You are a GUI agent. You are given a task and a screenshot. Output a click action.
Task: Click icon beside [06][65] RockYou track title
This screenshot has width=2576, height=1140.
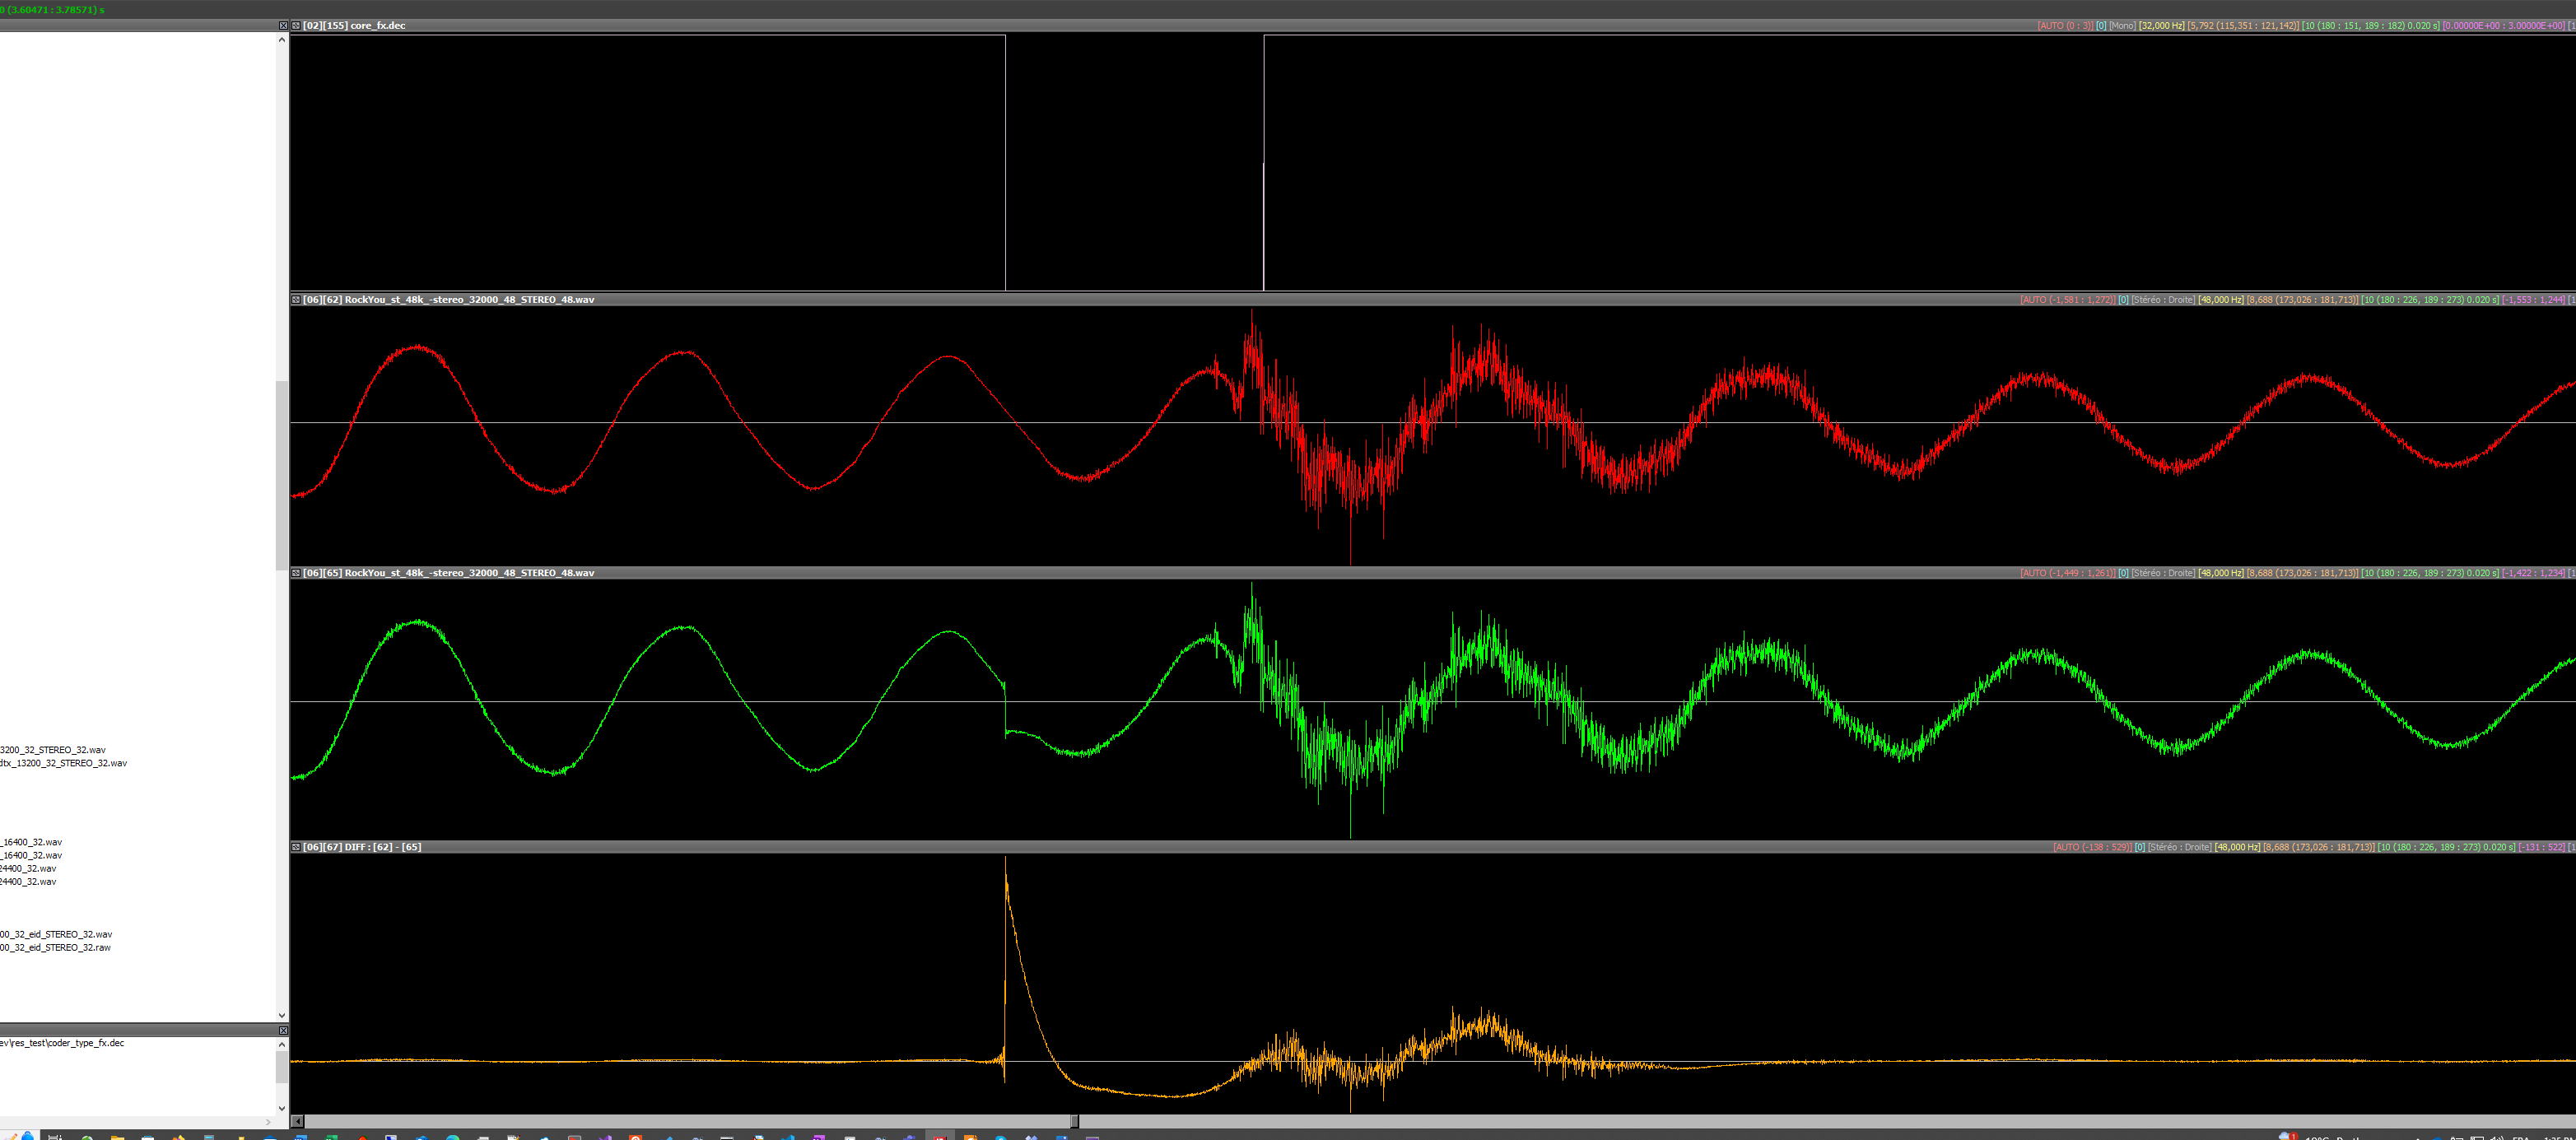(x=296, y=573)
